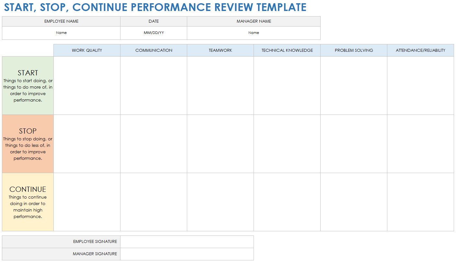Click the CONTINUE cell under Technical Knowledge

coord(287,202)
